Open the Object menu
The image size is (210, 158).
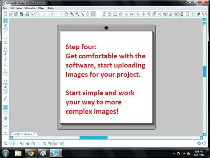[x=42, y=8]
